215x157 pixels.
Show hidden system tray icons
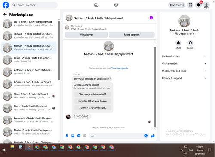pyautogui.click(x=181, y=150)
